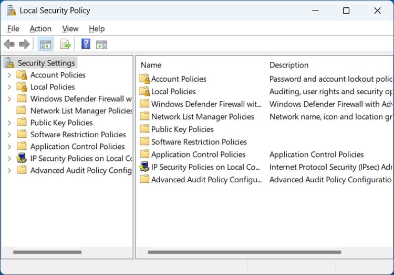This screenshot has width=394, height=275.
Task: Click the Advanced Audit Policy folder icon in tree
Action: click(22, 170)
